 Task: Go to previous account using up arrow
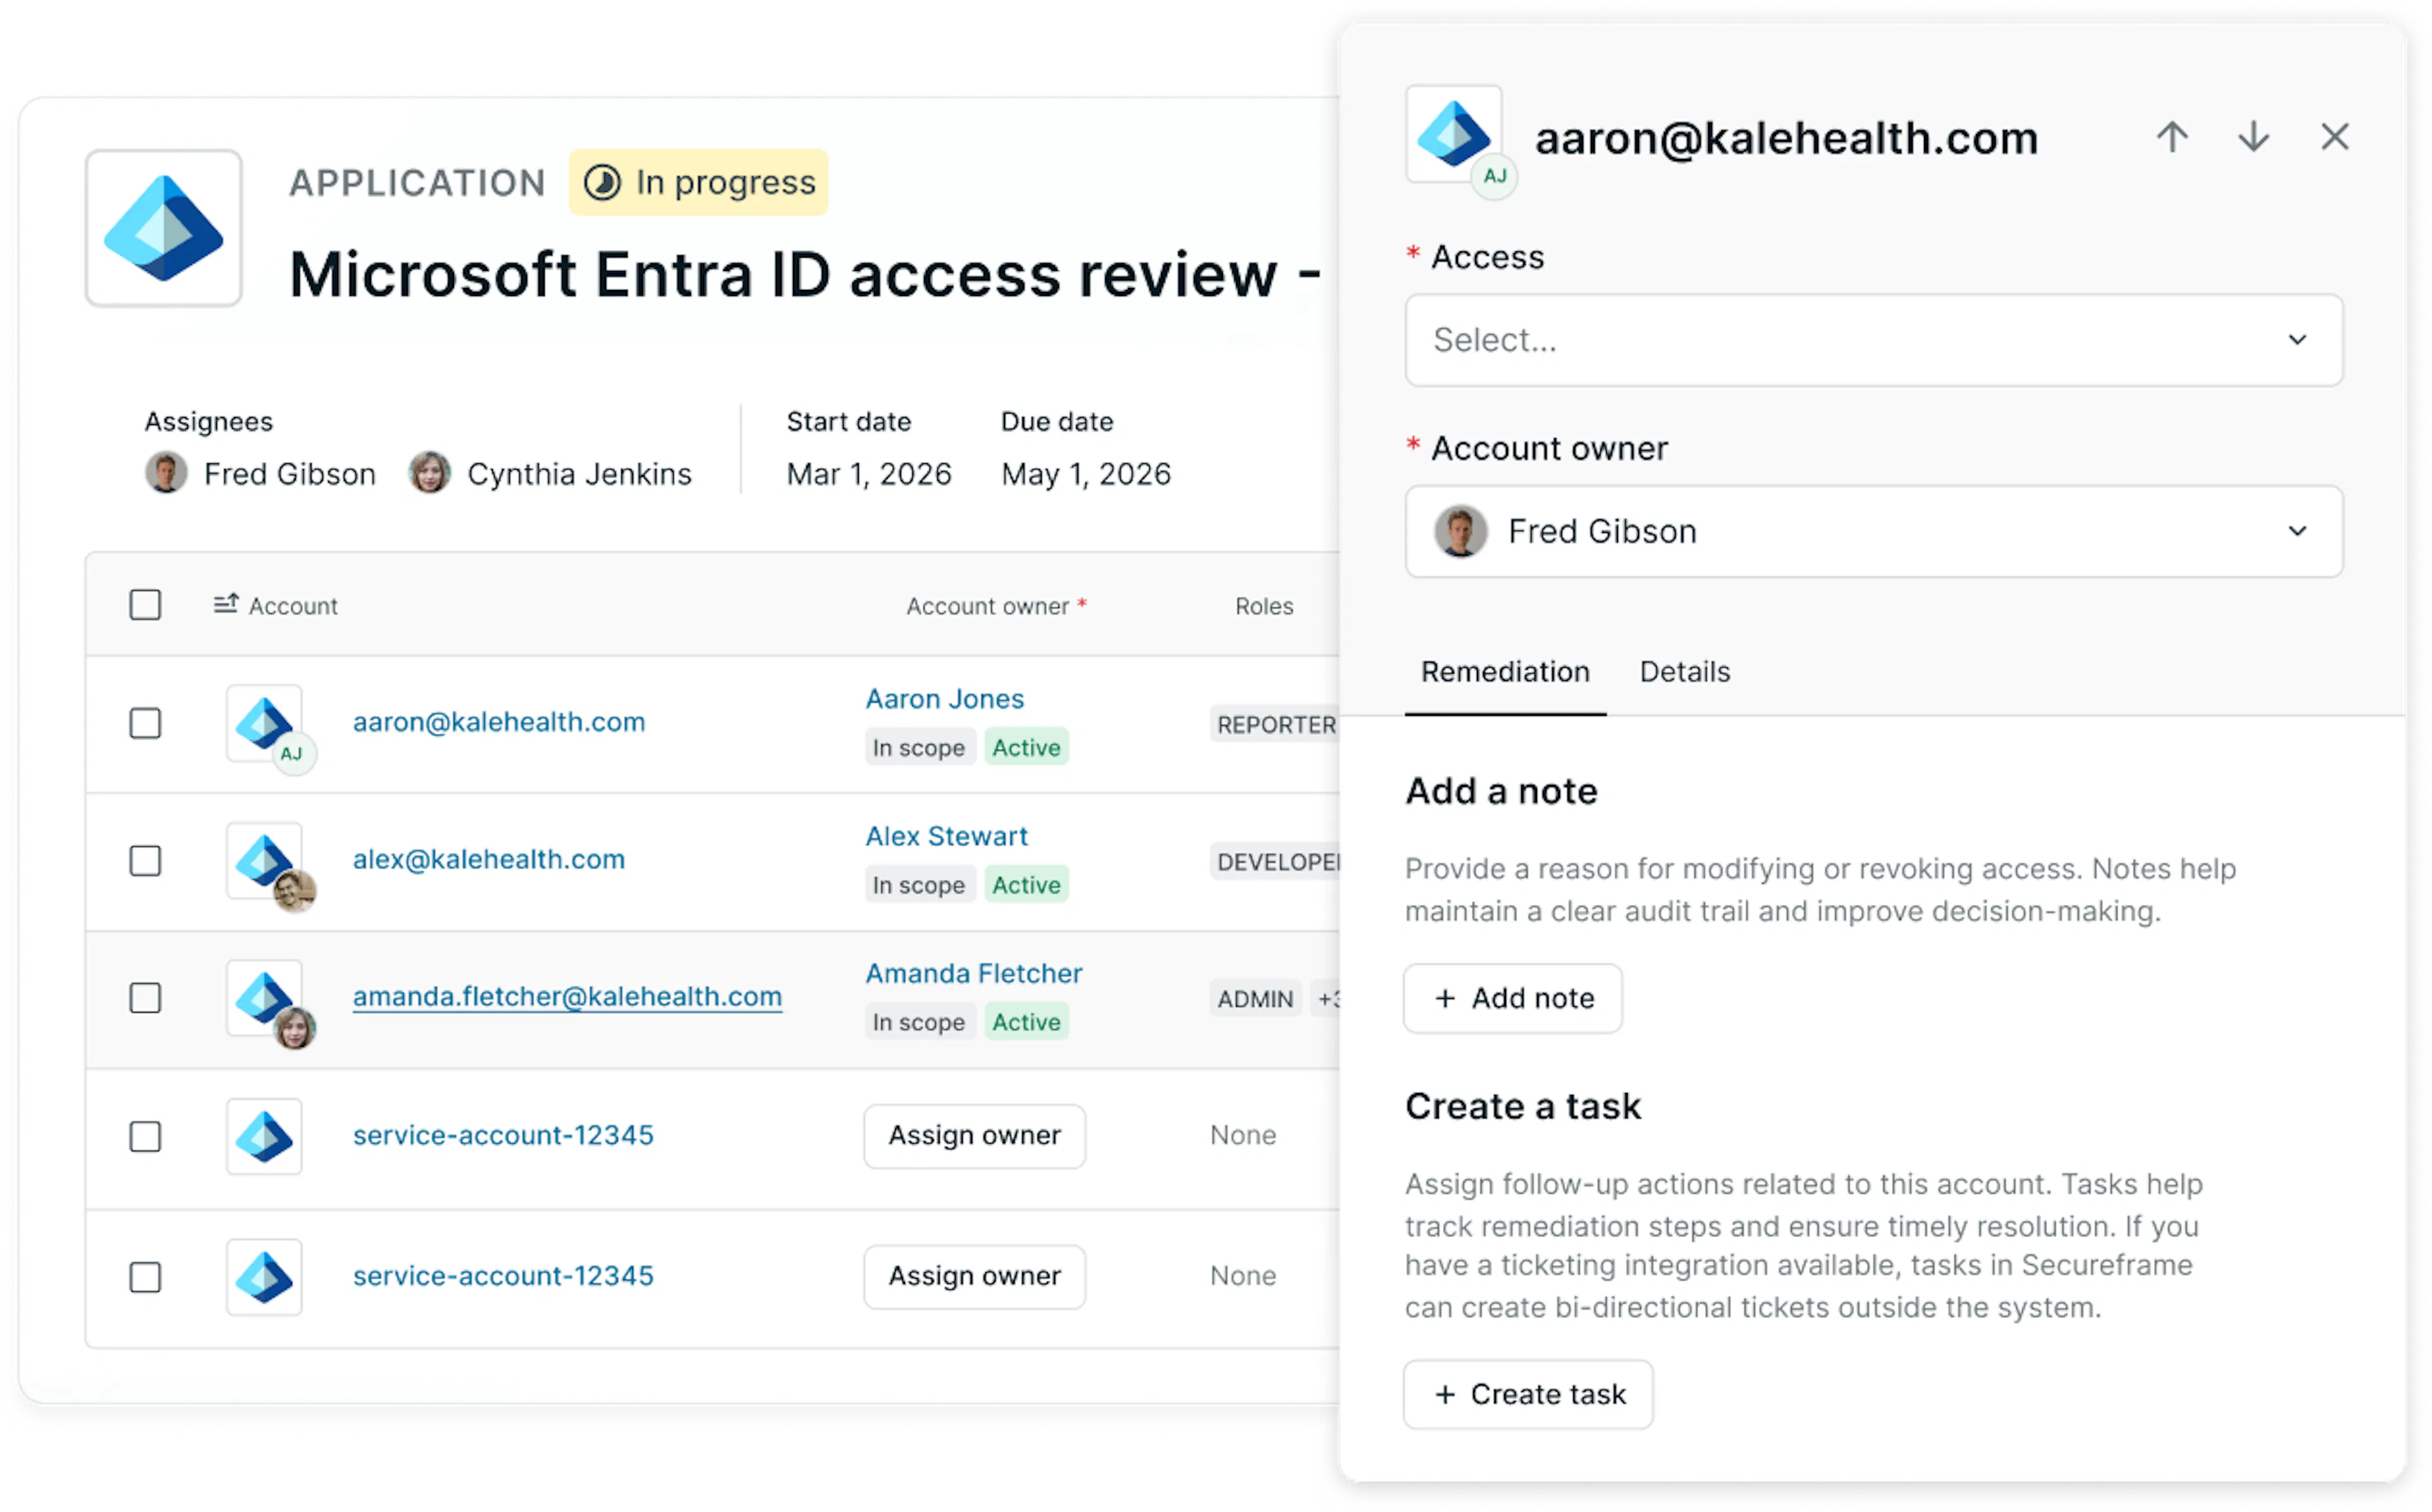coord(2171,137)
